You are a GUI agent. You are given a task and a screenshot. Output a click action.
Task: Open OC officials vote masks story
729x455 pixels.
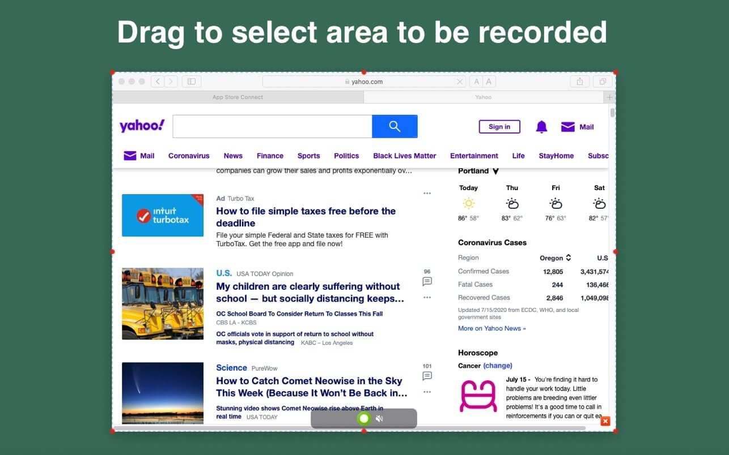pyautogui.click(x=295, y=338)
